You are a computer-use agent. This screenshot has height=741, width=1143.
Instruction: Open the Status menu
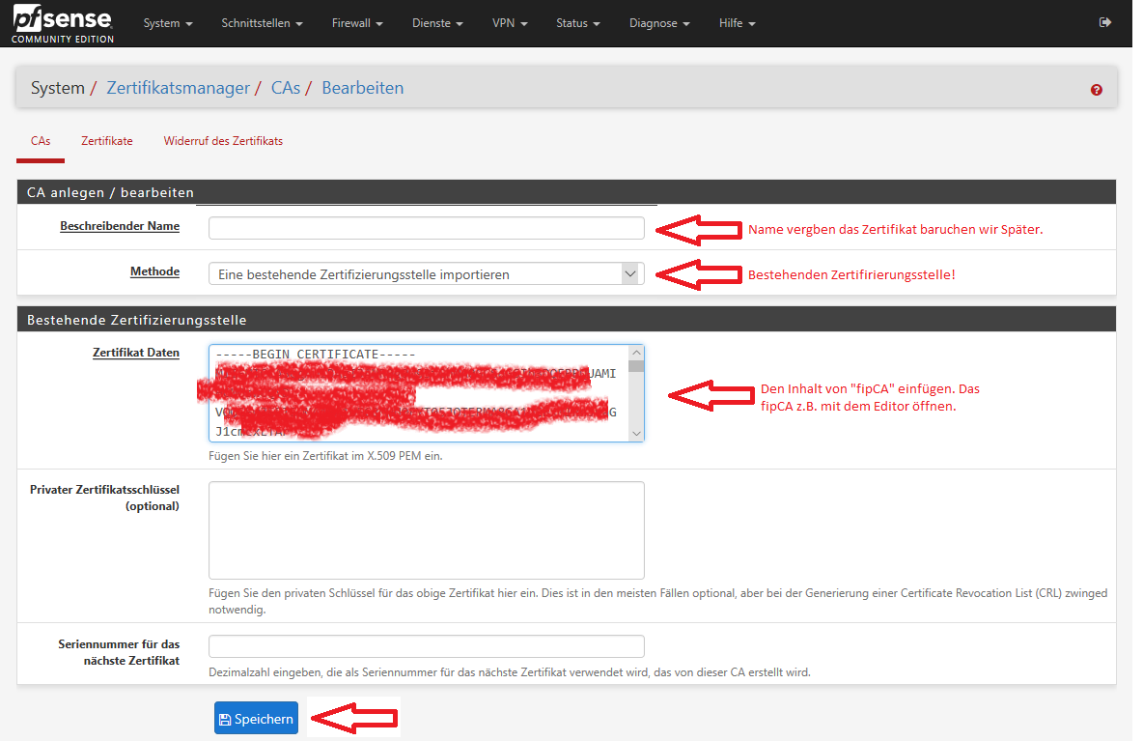578,23
